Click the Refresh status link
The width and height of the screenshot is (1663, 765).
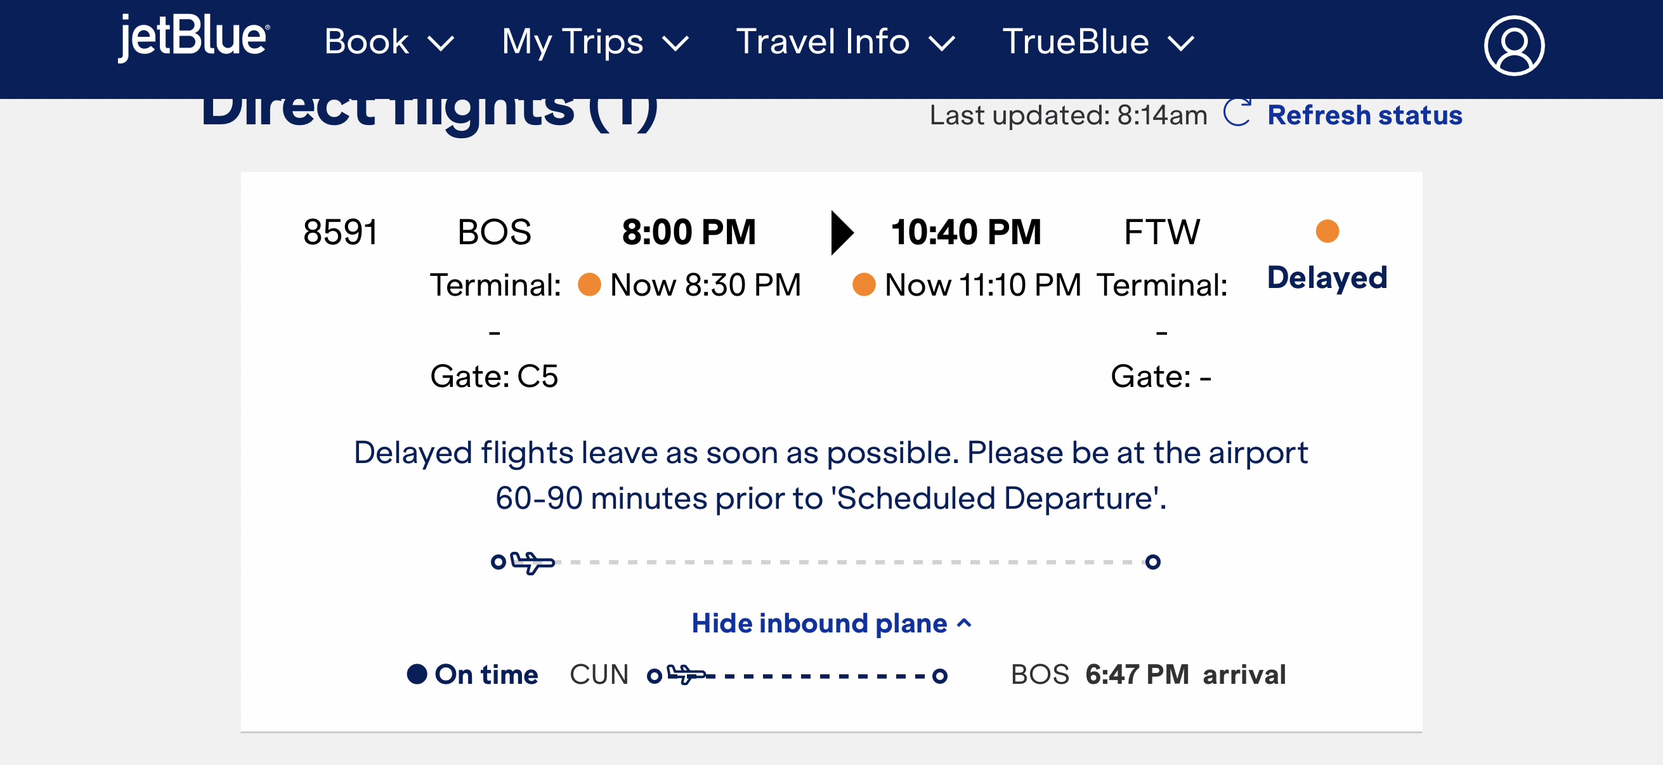[x=1364, y=115]
